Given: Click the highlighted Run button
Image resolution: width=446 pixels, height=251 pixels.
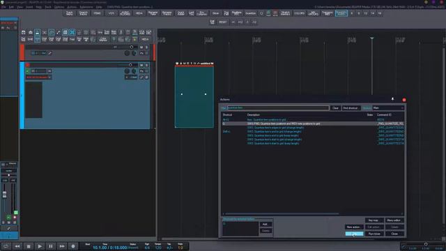Looking at the screenshot, I should pyautogui.click(x=354, y=234).
